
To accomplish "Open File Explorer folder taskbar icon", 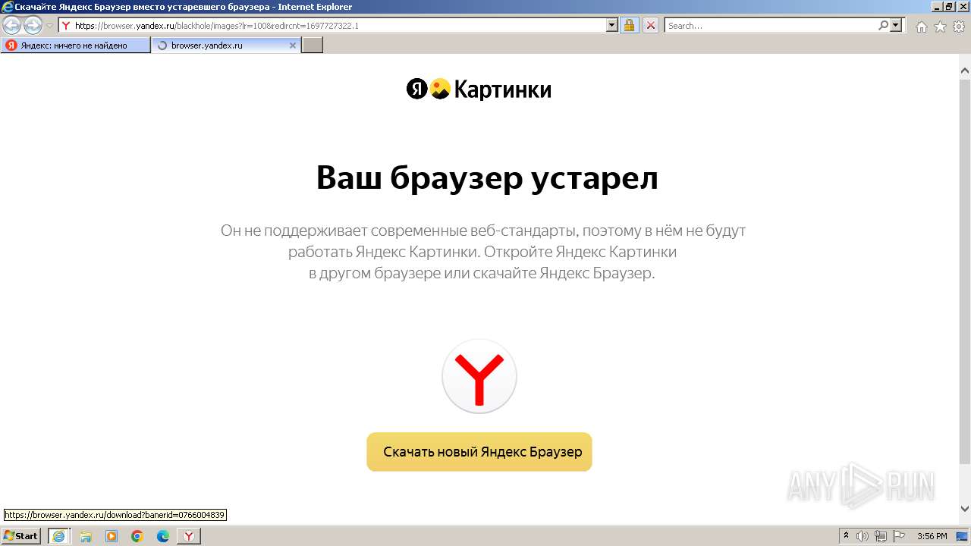I will (86, 536).
